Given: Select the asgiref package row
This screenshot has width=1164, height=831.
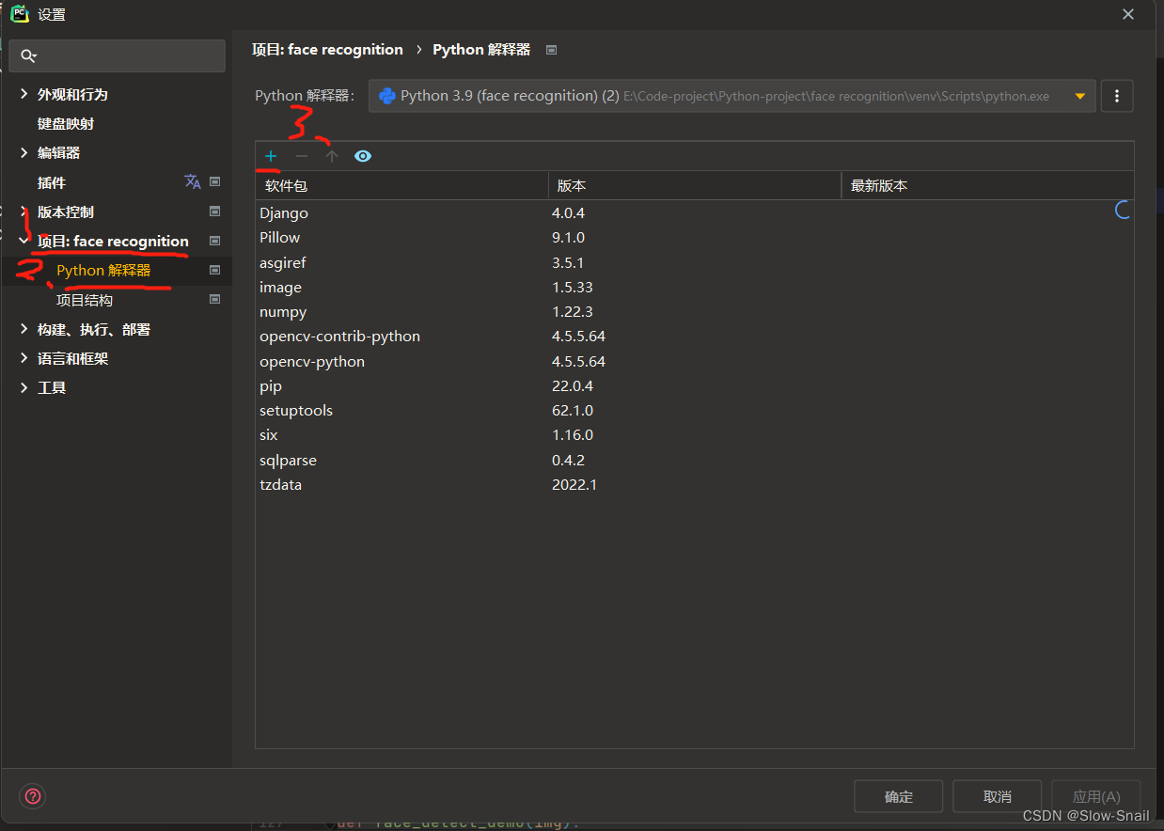Looking at the screenshot, I should coord(694,262).
